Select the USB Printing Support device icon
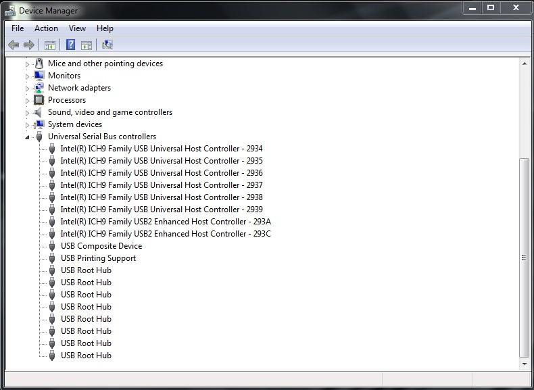534x390 pixels. (x=52, y=258)
